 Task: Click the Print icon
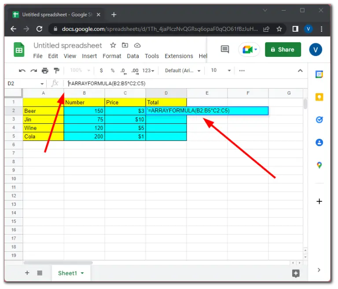(45, 71)
